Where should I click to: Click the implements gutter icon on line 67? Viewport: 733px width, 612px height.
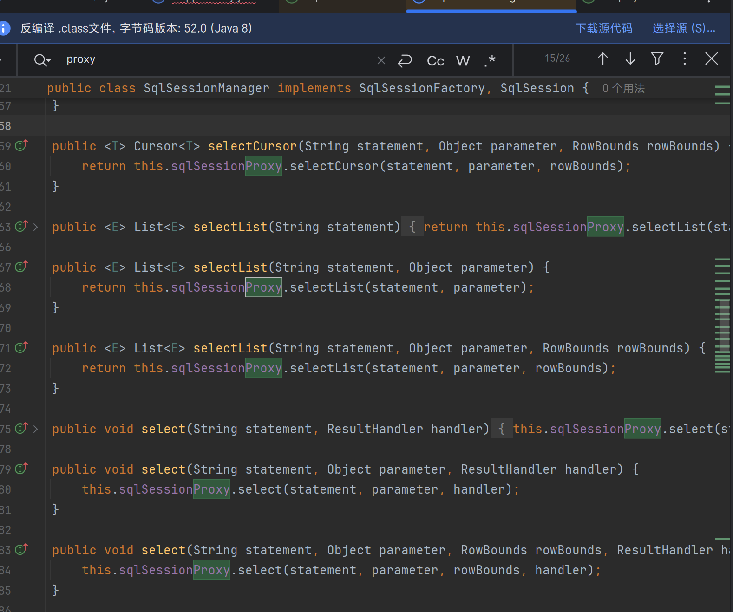[x=21, y=267]
